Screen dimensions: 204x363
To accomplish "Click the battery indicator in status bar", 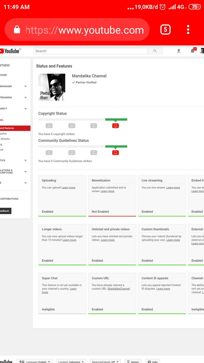I will pyautogui.click(x=195, y=7).
